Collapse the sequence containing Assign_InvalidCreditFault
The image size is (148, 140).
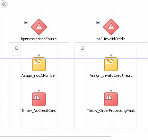click(82, 48)
